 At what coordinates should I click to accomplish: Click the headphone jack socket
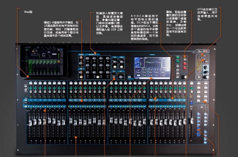[206, 67]
